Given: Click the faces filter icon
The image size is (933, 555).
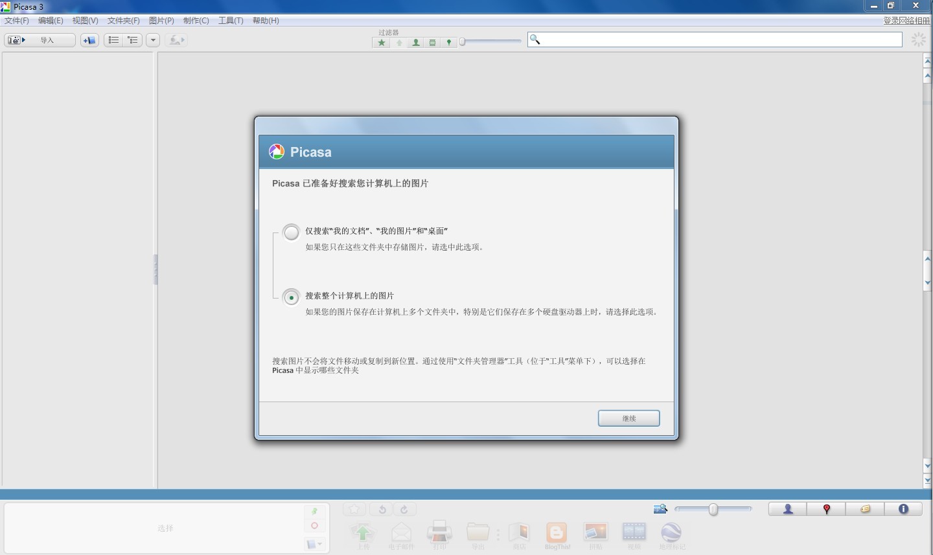Looking at the screenshot, I should 415,43.
